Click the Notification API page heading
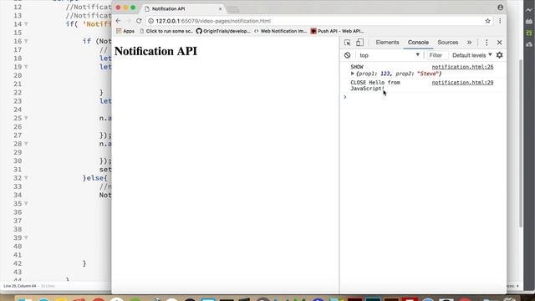 155,51
